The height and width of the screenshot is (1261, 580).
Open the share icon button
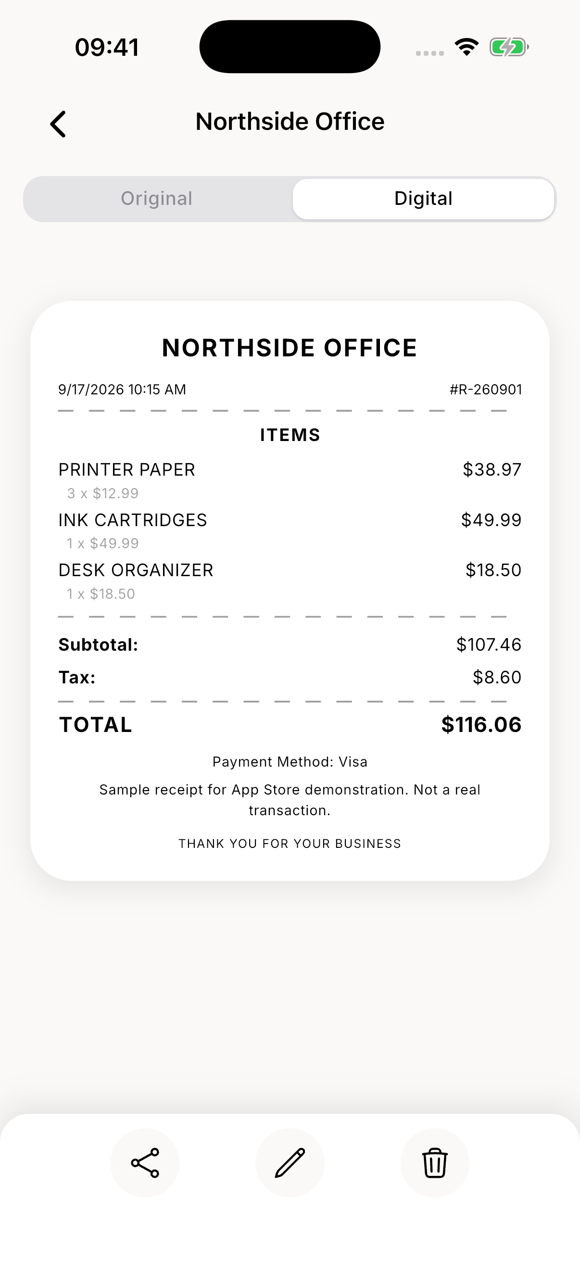coord(145,1162)
